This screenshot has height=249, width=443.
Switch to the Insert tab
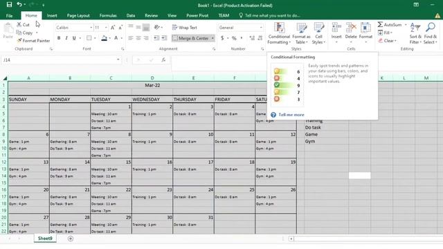click(x=52, y=15)
